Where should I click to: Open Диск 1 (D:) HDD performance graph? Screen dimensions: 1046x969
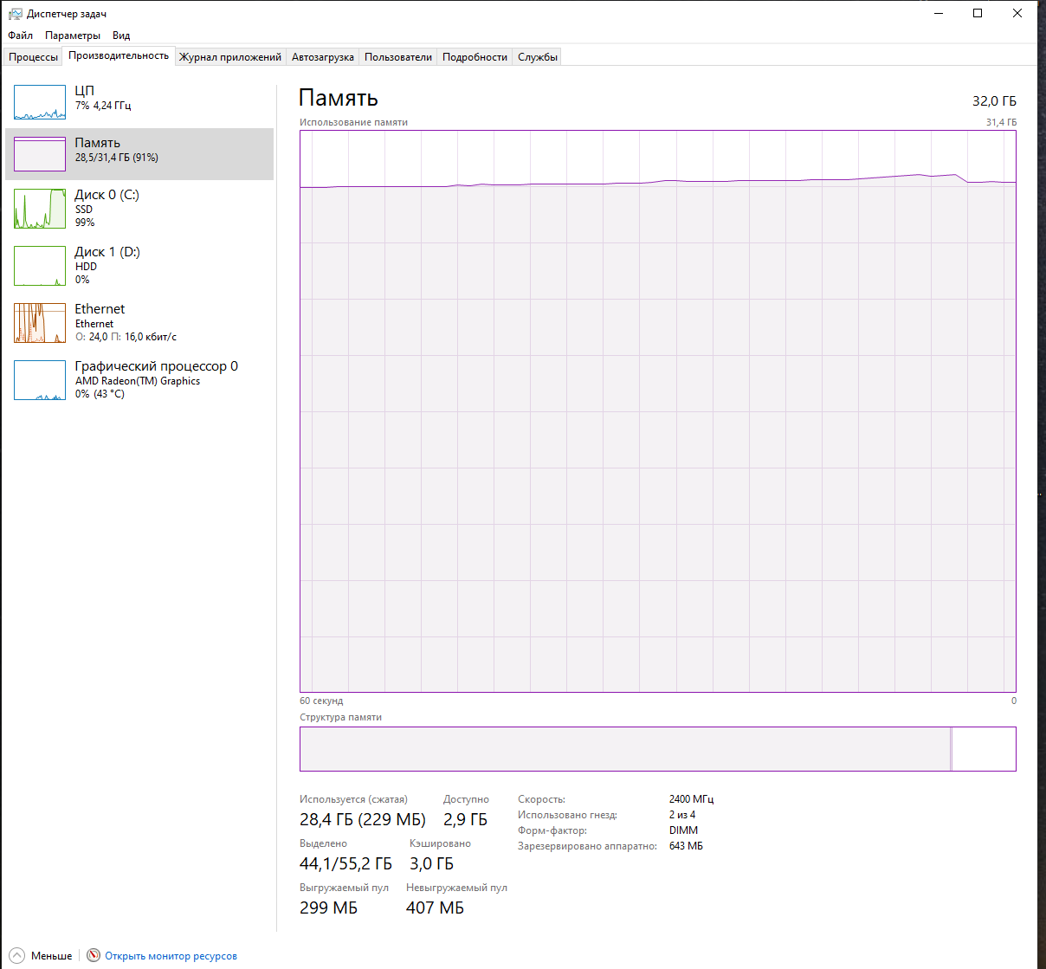point(40,266)
